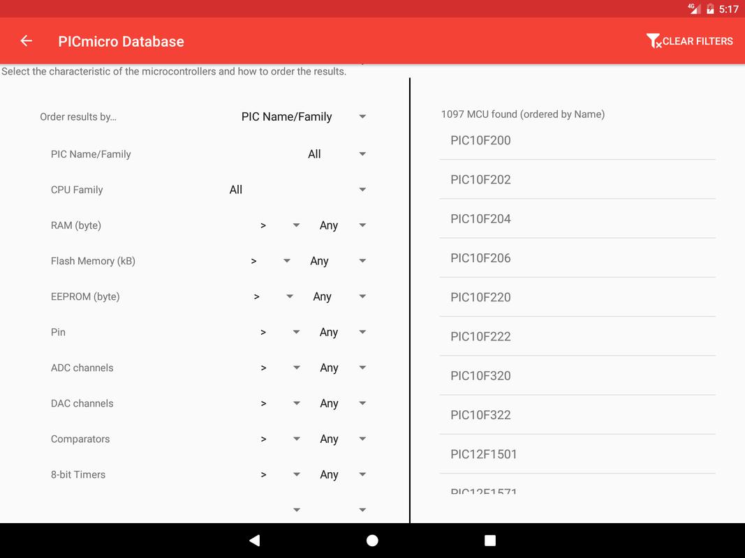The height and width of the screenshot is (558, 745).
Task: Open RAM (byte) comparison operator dropdown
Action: click(279, 225)
